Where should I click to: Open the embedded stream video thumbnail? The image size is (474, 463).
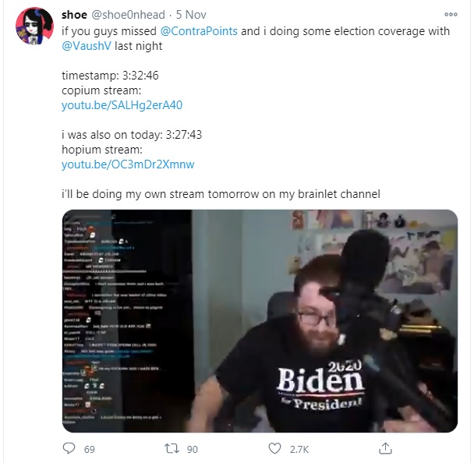coord(260,321)
